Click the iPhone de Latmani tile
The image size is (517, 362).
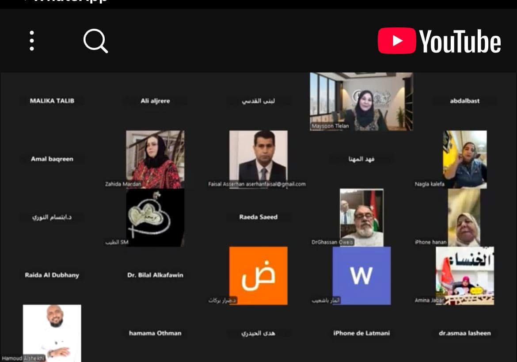(x=361, y=333)
